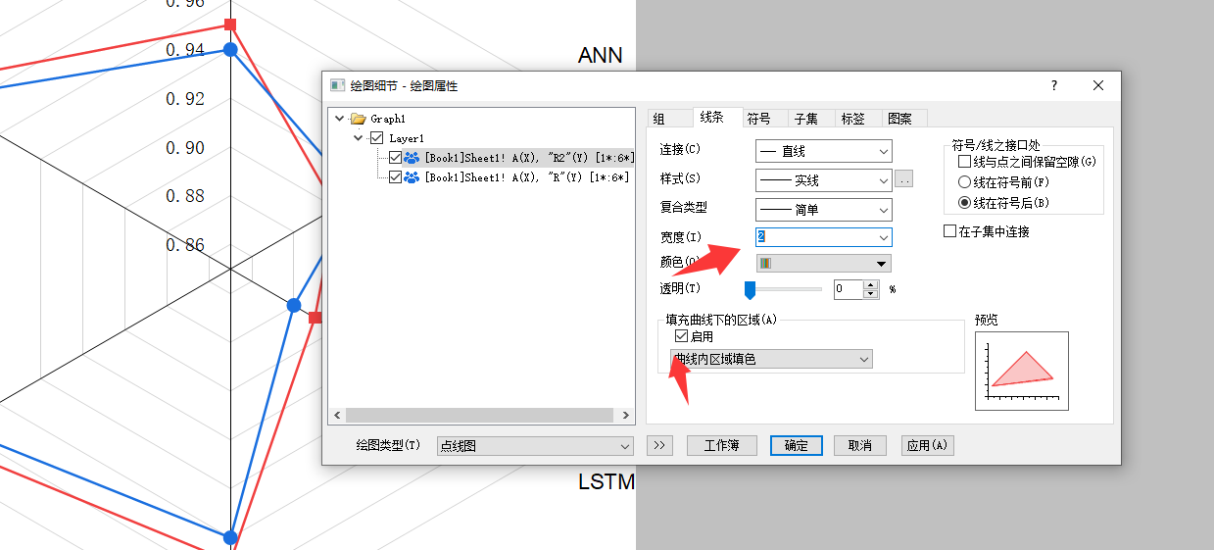Click the LSTM axis label on graph
Screen dimensions: 1214x550
(607, 481)
